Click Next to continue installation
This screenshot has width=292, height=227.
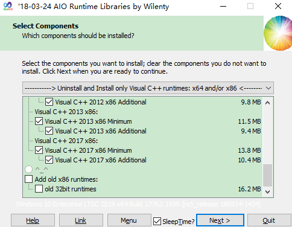(x=220, y=220)
